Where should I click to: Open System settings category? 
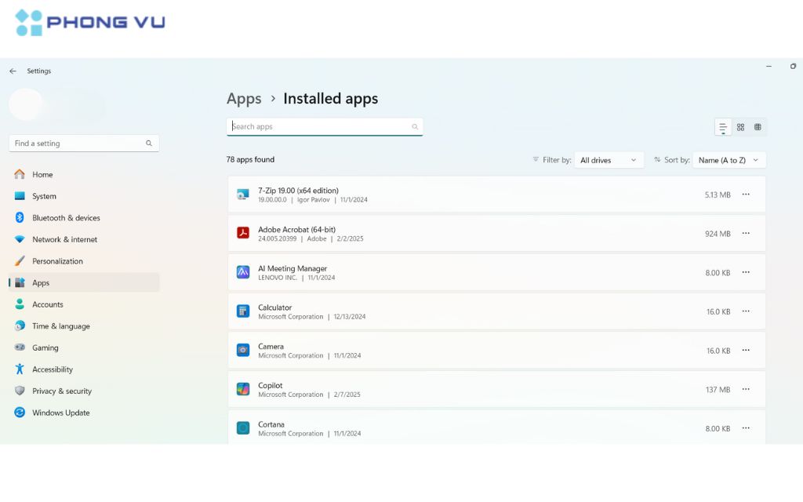[x=84, y=196]
